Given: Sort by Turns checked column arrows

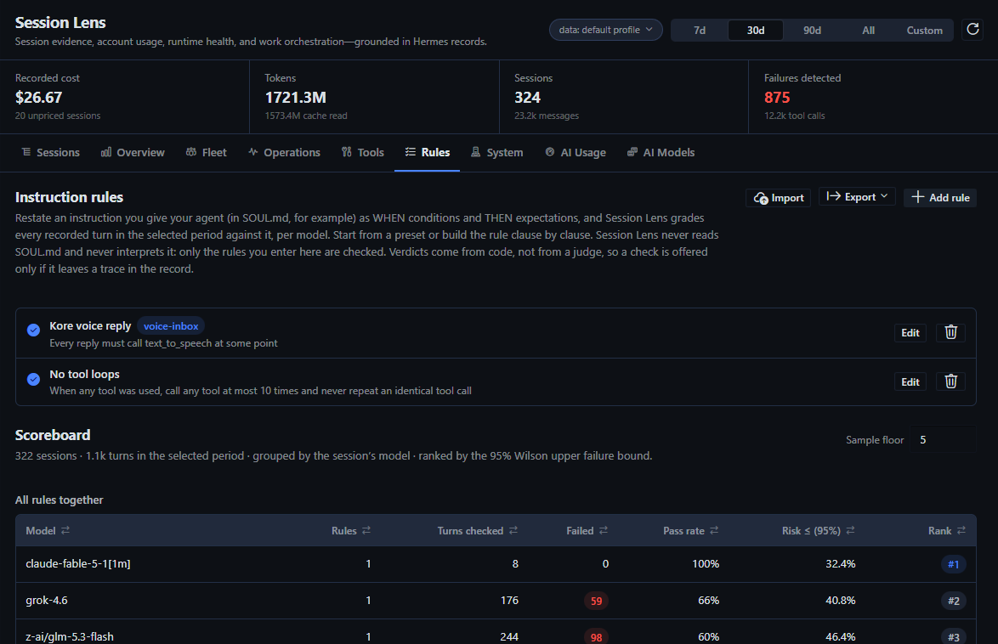Looking at the screenshot, I should click(513, 530).
